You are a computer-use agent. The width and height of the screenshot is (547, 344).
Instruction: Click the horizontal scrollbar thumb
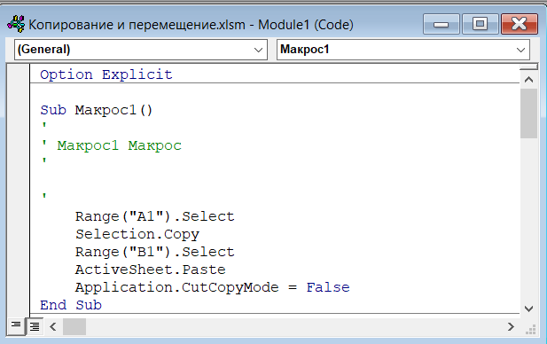(74, 327)
